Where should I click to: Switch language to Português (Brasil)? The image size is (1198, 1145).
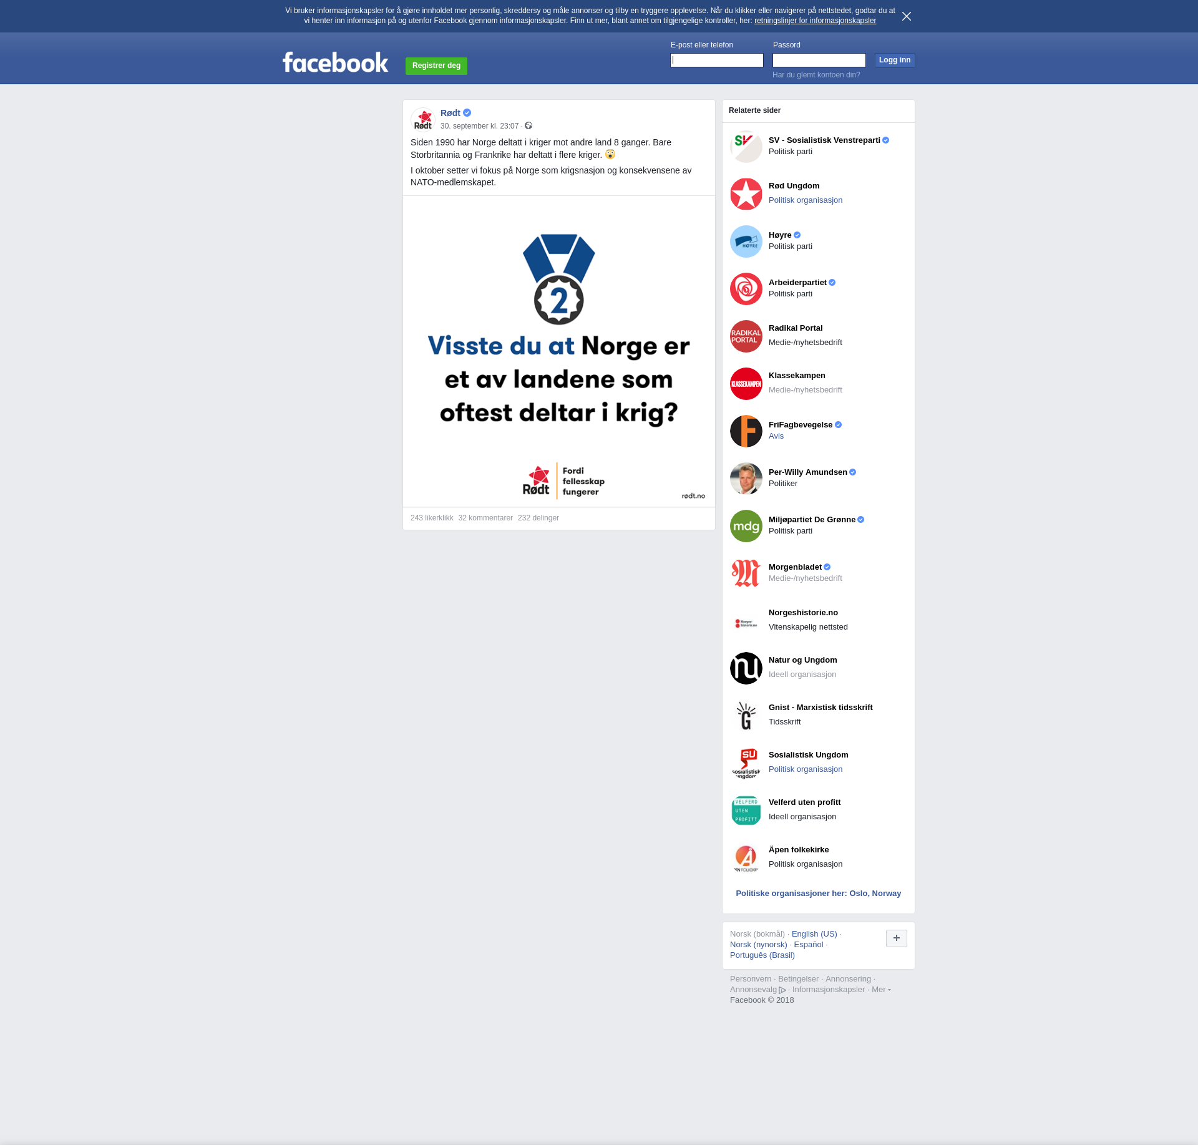[762, 955]
